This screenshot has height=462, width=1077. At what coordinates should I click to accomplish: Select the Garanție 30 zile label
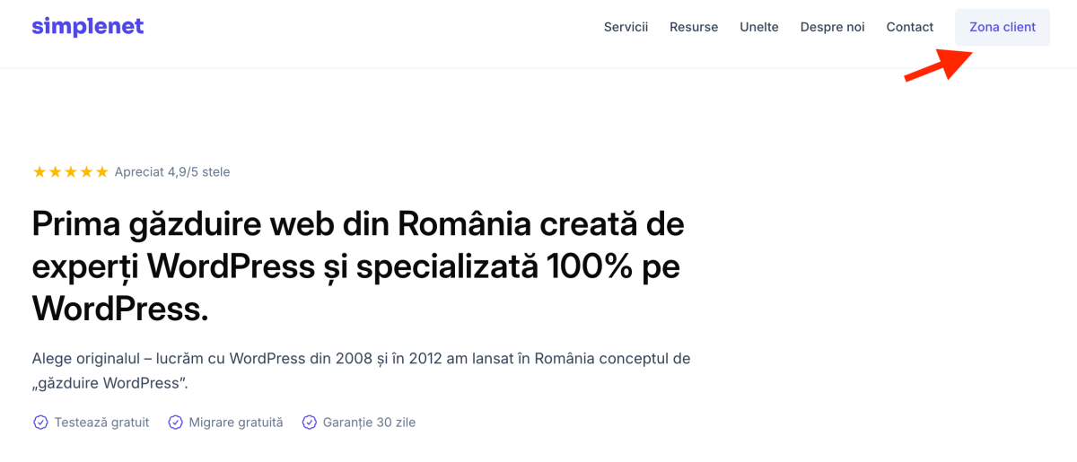[x=369, y=423]
